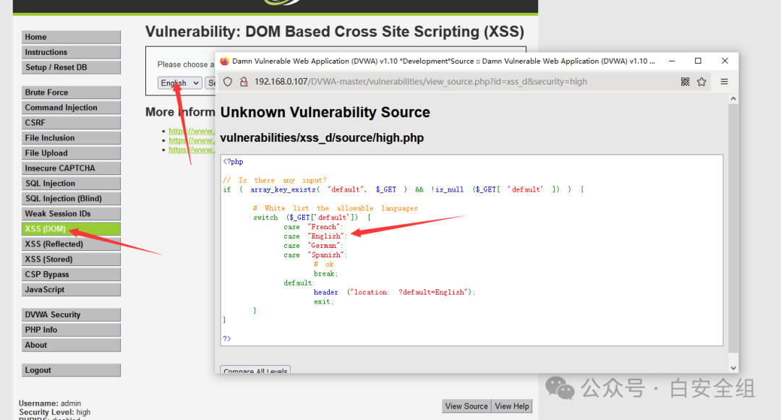The width and height of the screenshot is (781, 420).
Task: Click the popup scrollbar down arrow
Action: click(x=733, y=368)
